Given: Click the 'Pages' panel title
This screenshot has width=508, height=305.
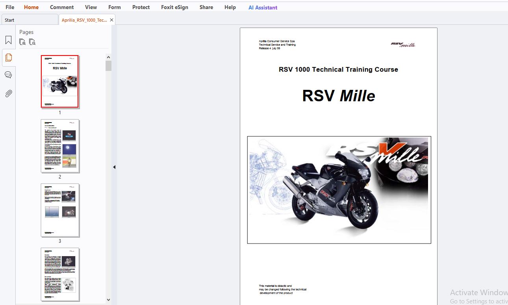Looking at the screenshot, I should pyautogui.click(x=26, y=32).
